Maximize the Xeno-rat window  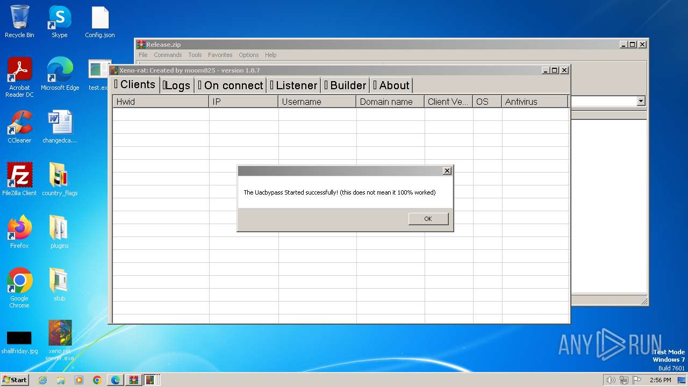[x=555, y=70]
